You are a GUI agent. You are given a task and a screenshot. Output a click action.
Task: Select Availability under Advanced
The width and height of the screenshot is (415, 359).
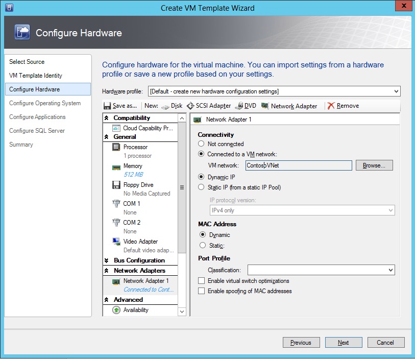[136, 310]
